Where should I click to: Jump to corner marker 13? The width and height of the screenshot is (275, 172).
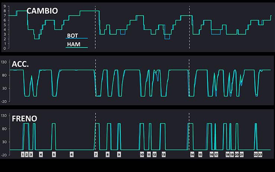click(164, 154)
